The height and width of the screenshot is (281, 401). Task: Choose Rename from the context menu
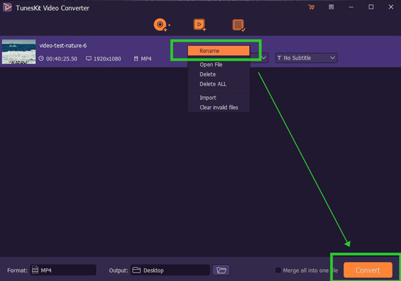pos(218,51)
